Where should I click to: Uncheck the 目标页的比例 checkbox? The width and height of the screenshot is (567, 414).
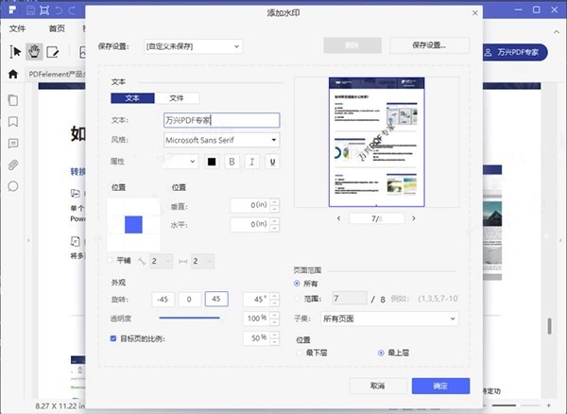click(x=114, y=336)
